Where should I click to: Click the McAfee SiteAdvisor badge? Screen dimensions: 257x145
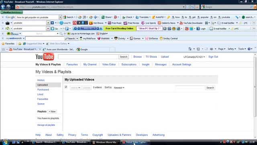pos(12,12)
